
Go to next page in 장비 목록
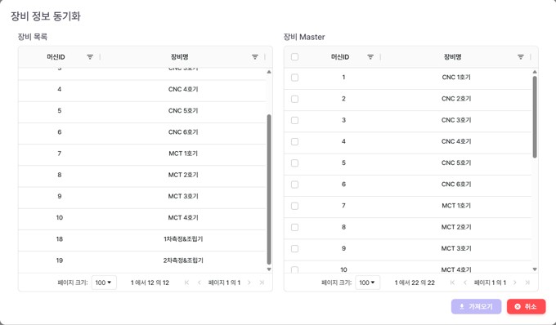[249, 283]
